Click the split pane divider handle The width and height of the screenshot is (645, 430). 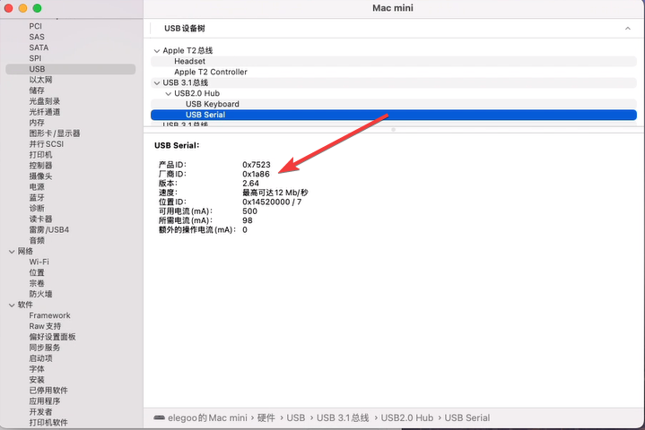point(393,129)
